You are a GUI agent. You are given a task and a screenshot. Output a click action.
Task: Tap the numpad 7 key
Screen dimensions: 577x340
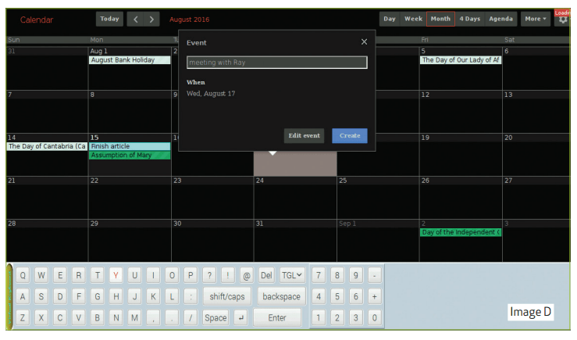point(319,275)
